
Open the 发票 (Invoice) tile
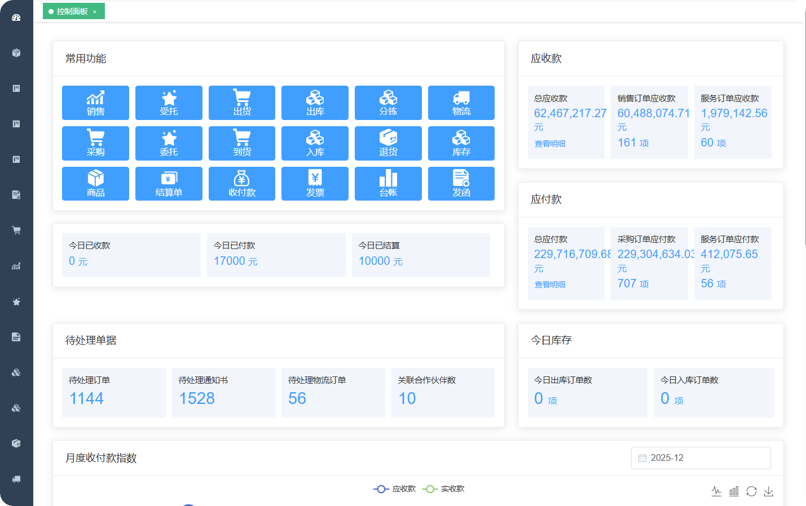(315, 184)
